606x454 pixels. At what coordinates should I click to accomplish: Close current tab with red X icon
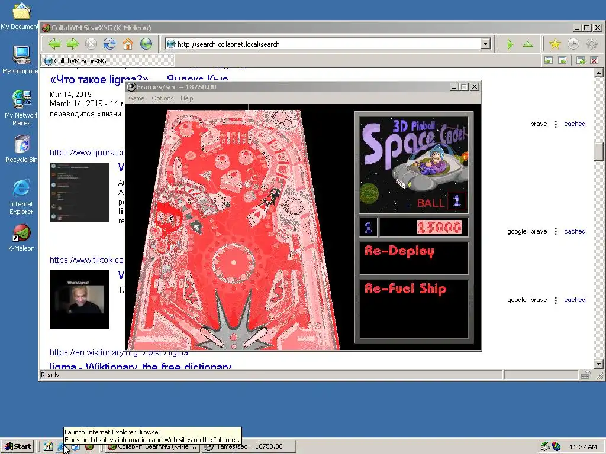pos(594,60)
